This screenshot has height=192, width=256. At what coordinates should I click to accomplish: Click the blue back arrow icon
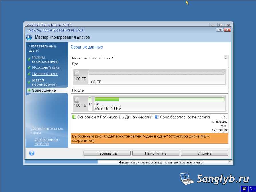coord(29,37)
